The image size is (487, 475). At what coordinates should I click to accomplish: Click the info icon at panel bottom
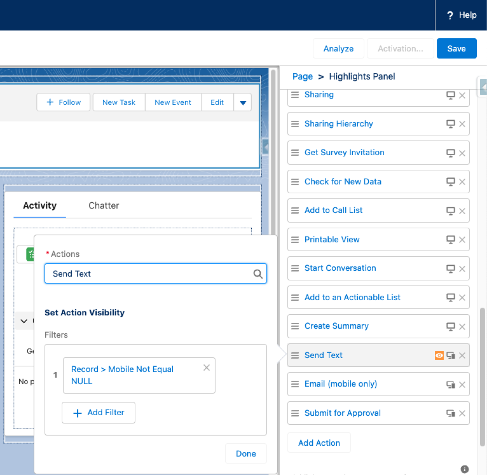(x=465, y=469)
